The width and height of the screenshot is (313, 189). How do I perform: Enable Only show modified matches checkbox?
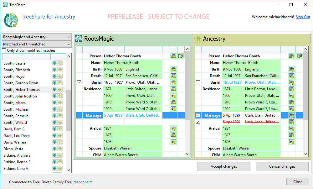click(x=4, y=50)
